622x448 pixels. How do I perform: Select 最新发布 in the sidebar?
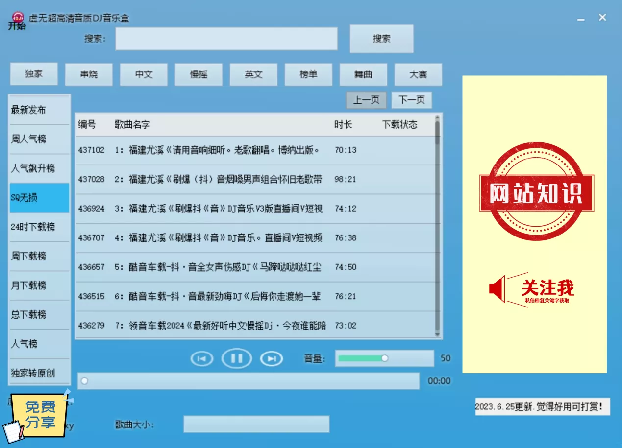[x=39, y=110]
